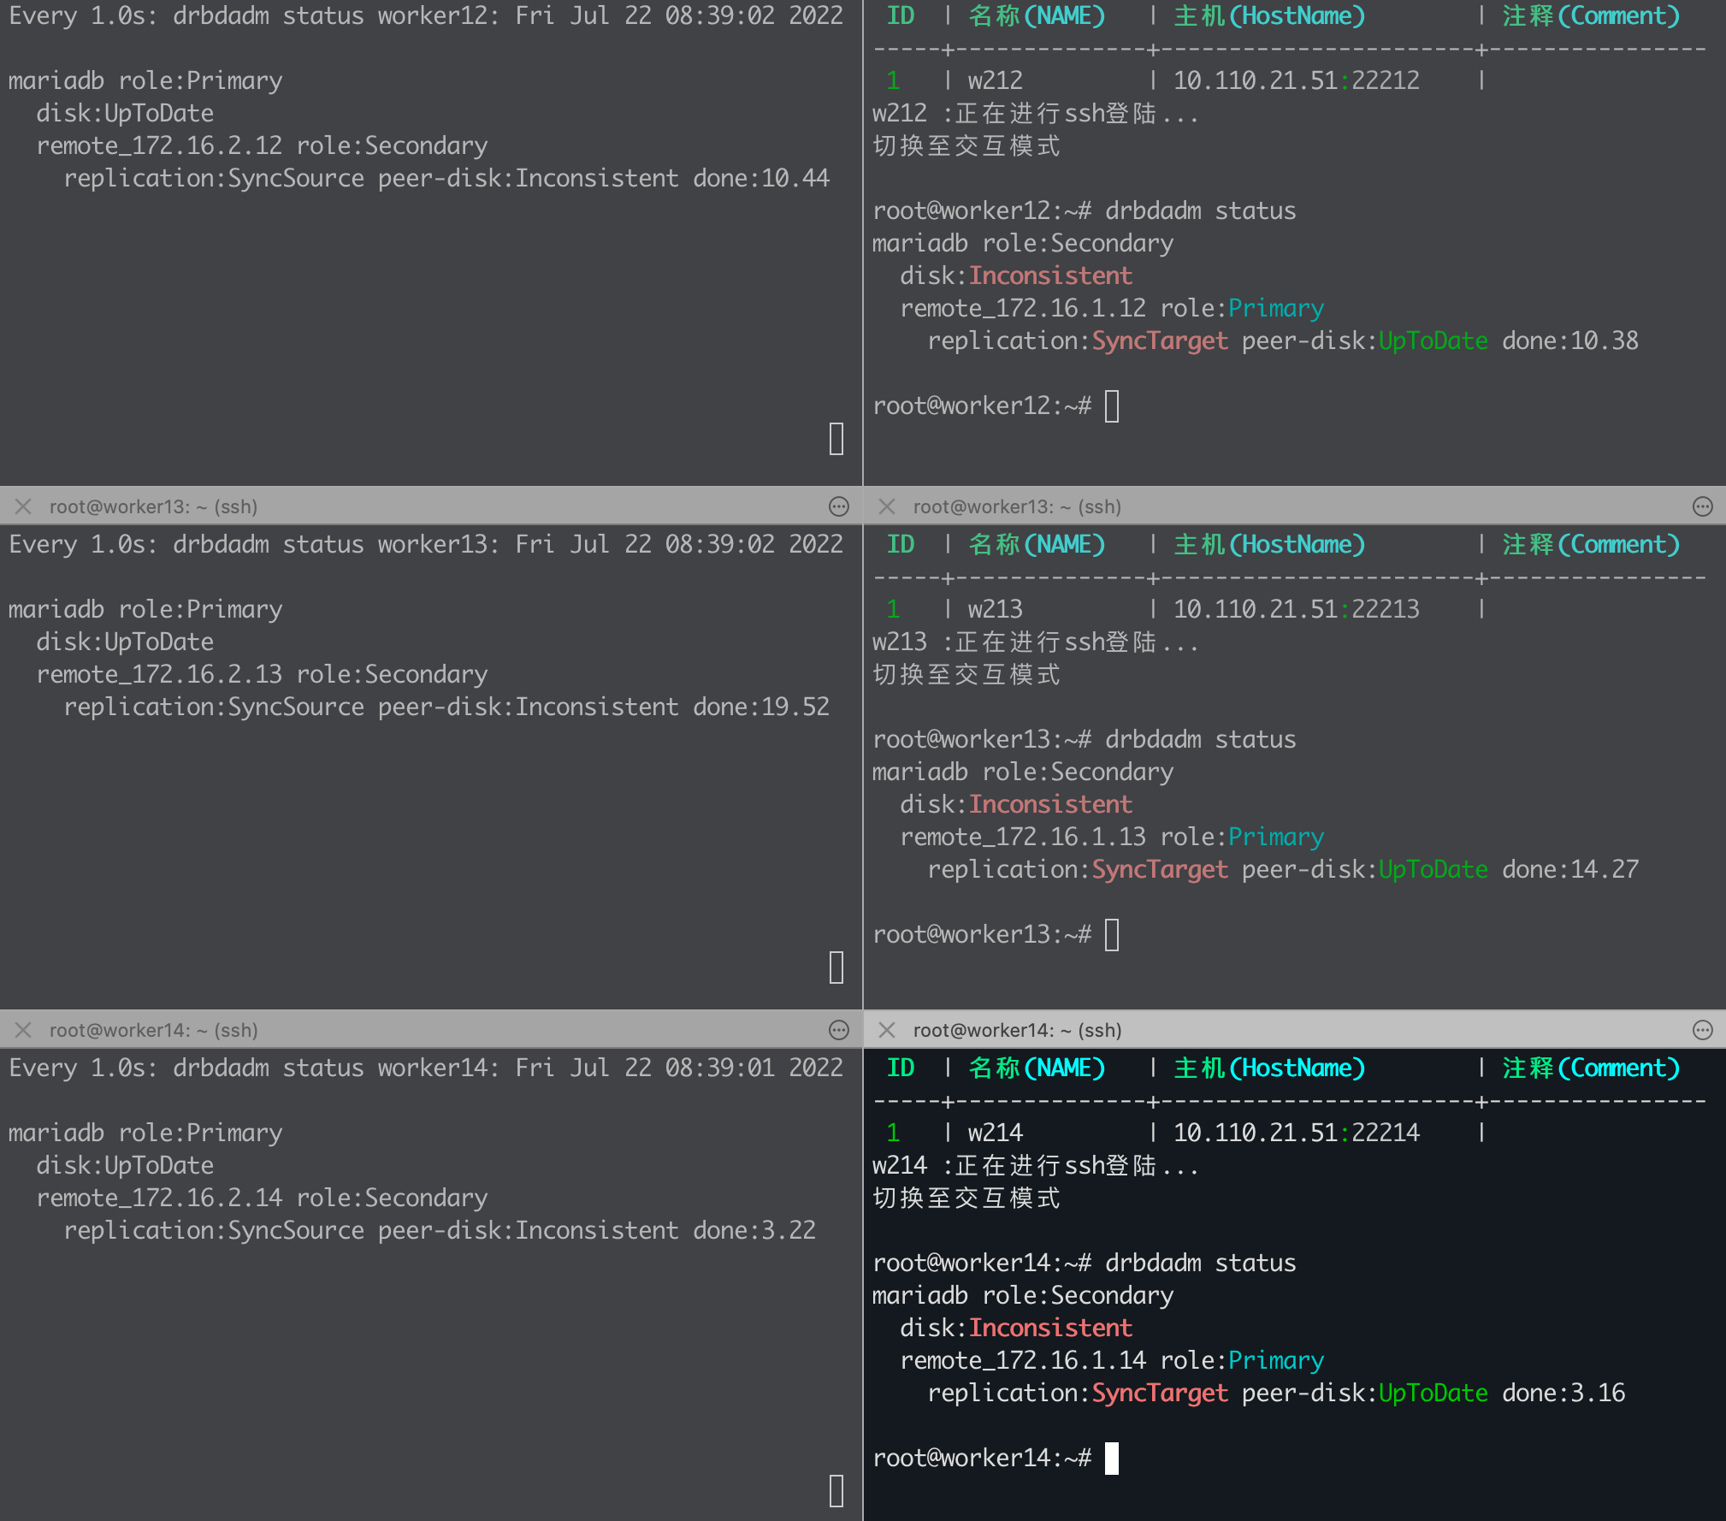Close the left root@worker13 pane

(x=23, y=506)
